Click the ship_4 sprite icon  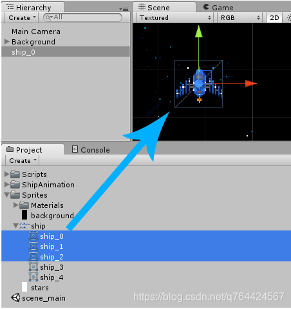[33, 277]
